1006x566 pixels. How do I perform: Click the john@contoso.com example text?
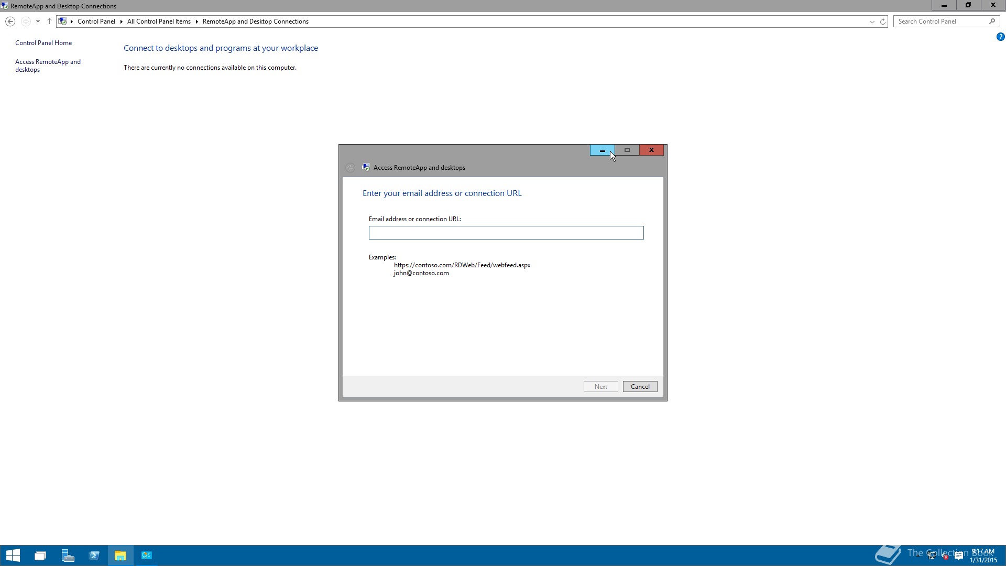point(421,273)
